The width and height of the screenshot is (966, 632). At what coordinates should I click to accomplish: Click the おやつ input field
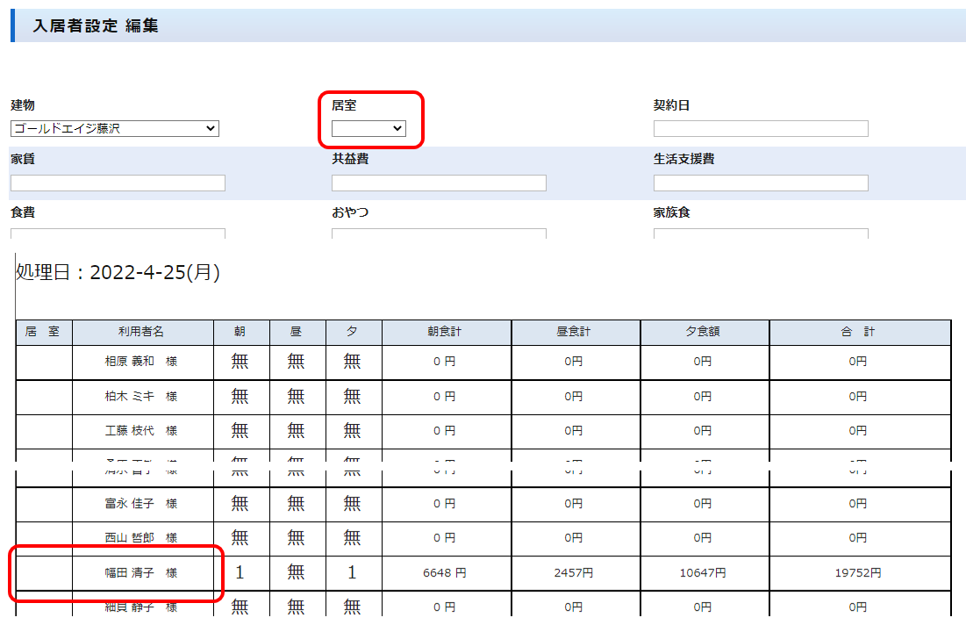point(439,233)
